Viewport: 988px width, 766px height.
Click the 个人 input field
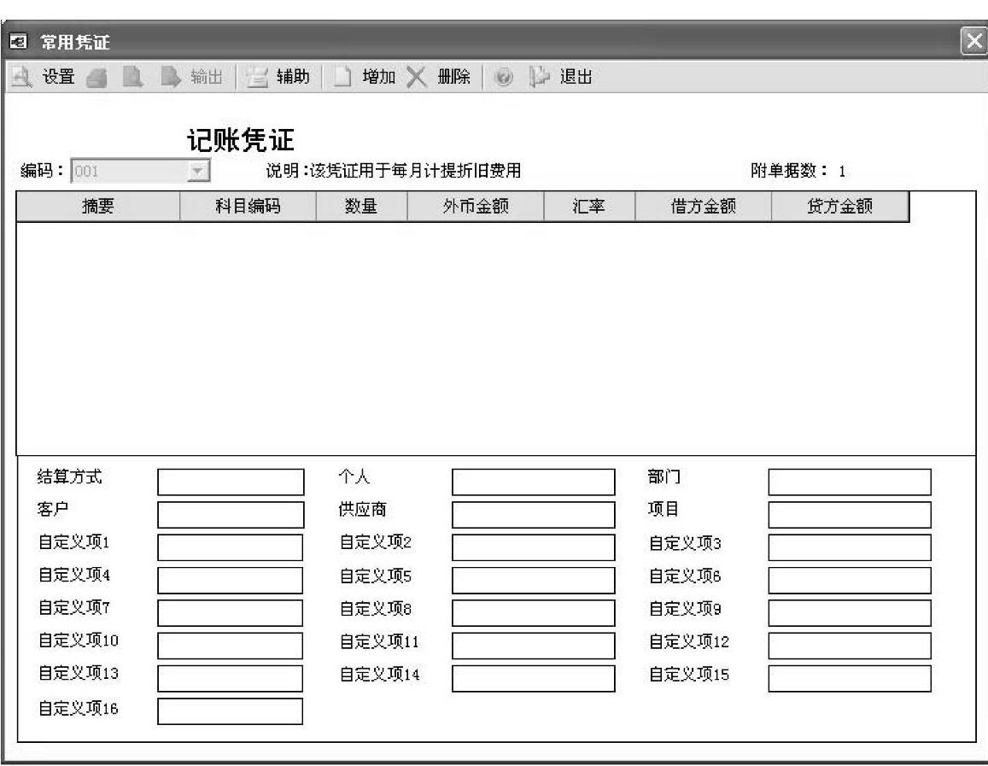533,482
